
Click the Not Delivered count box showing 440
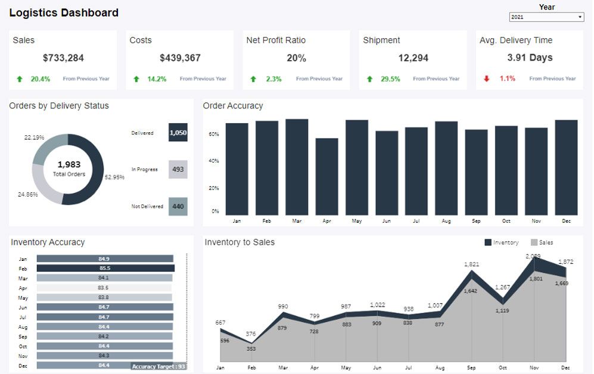(x=177, y=205)
